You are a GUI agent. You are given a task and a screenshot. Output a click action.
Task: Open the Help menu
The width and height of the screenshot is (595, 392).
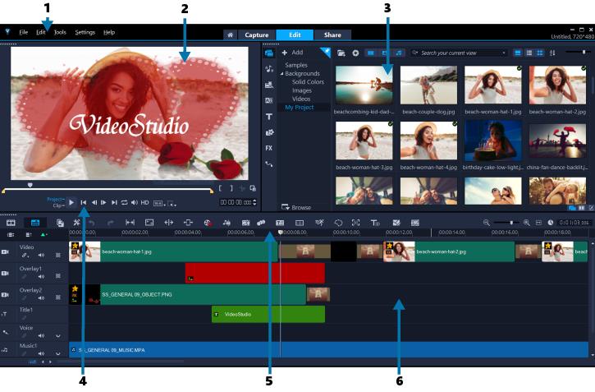[x=109, y=32]
